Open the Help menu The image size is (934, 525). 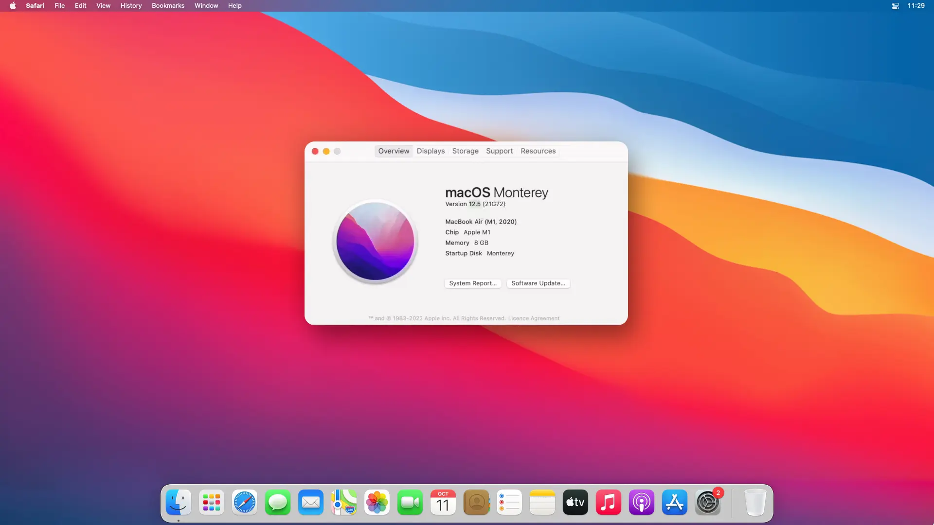(234, 6)
